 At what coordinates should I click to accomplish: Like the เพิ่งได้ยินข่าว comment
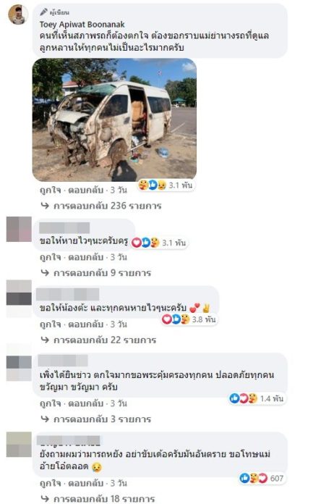tap(50, 403)
